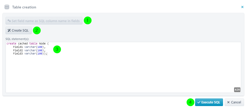The width and height of the screenshot is (247, 110).
Task: Click the green marker numbered 2
Action: [x=37, y=30]
